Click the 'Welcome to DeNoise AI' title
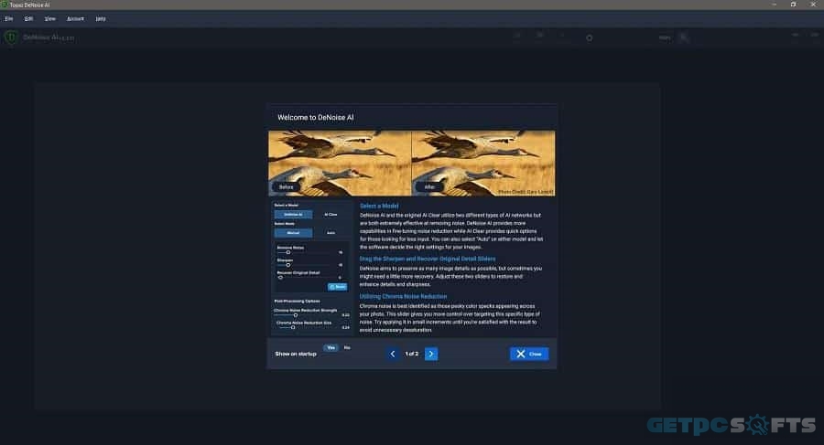The width and height of the screenshot is (824, 445). pyautogui.click(x=315, y=117)
